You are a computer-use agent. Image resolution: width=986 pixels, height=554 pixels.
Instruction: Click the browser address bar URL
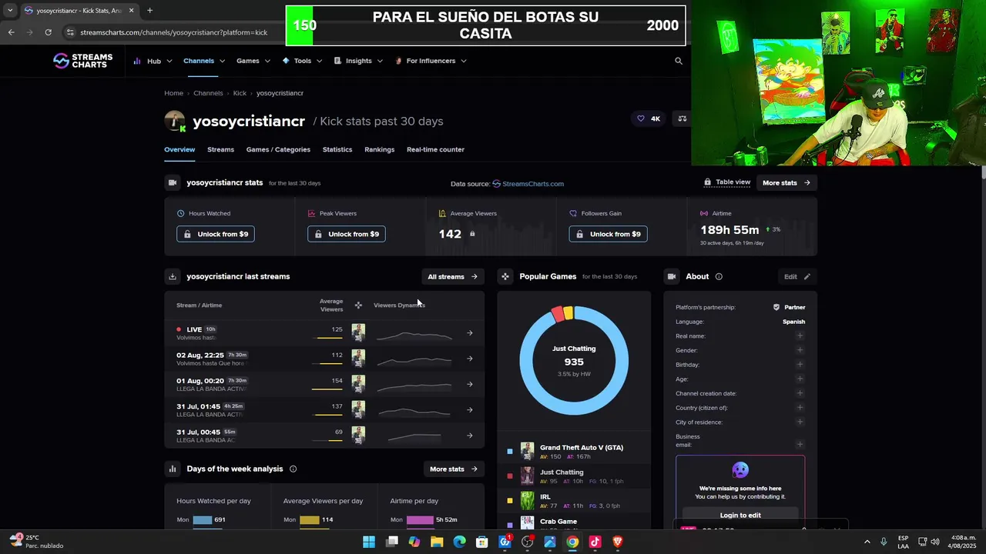(x=173, y=32)
